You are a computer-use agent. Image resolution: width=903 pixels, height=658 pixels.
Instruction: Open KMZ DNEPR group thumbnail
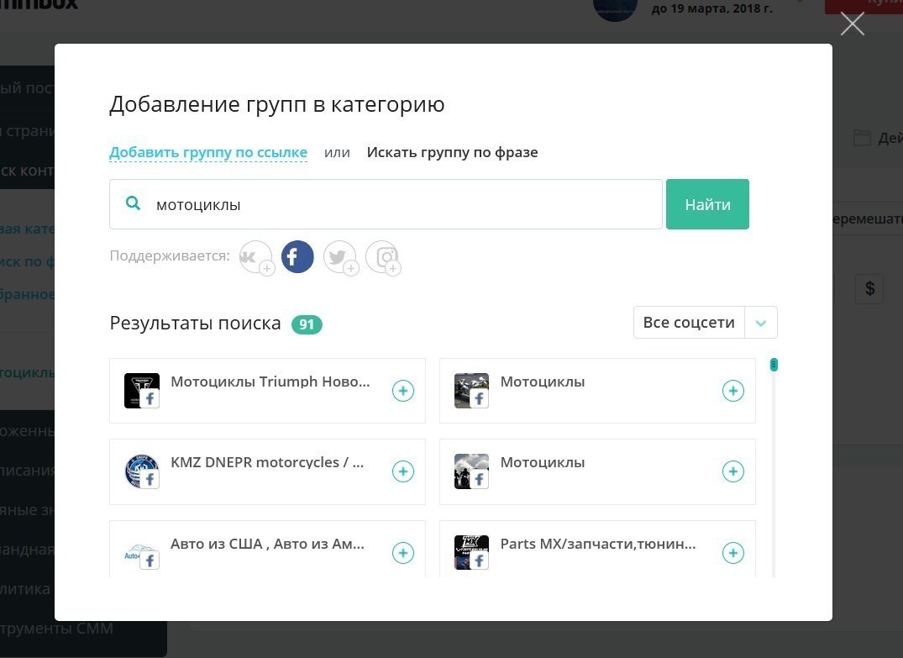(x=142, y=471)
